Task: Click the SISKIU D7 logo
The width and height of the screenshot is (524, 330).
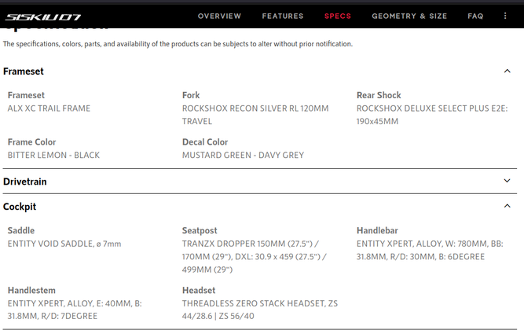Action: (x=43, y=16)
